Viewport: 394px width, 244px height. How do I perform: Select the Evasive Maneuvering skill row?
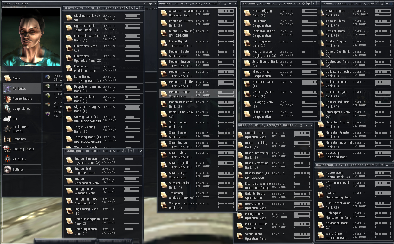coord(355,195)
